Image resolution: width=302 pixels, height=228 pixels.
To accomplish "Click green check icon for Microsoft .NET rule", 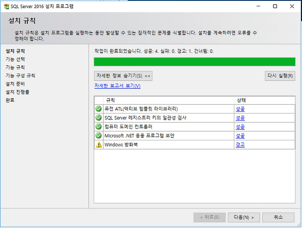I will (99, 136).
